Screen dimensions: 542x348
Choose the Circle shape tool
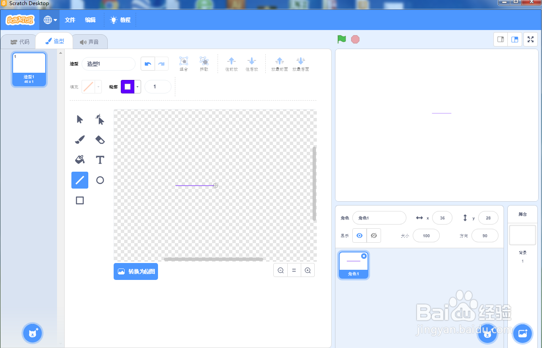point(100,180)
